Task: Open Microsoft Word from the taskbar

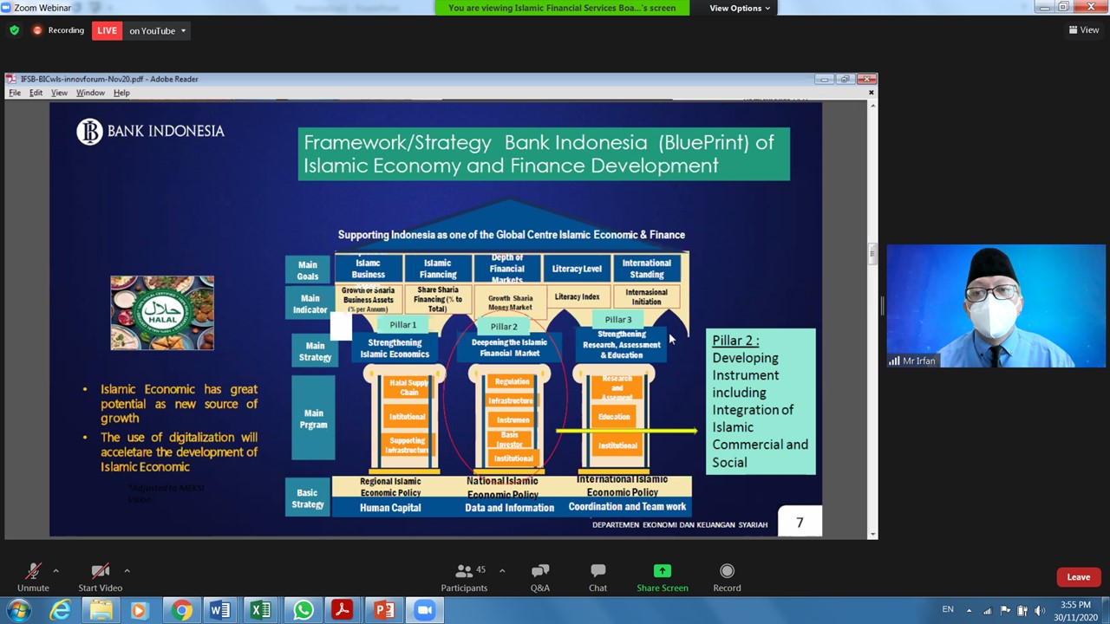Action: click(x=220, y=610)
